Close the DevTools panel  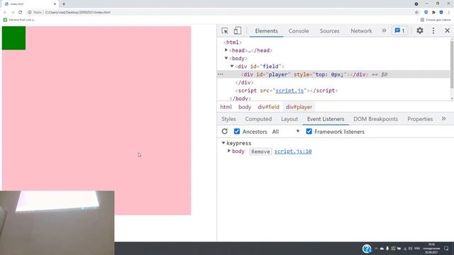tap(447, 30)
